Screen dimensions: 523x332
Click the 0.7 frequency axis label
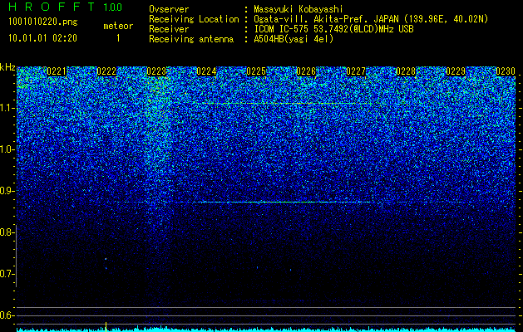click(7, 274)
